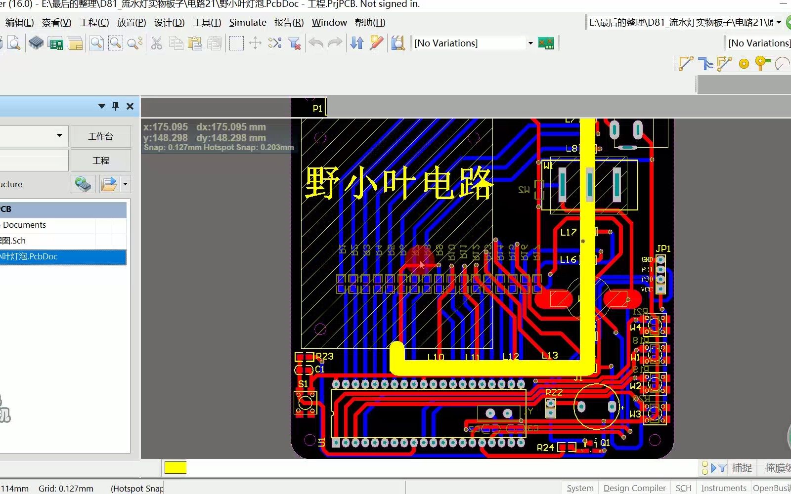Choose the select-inside-area dashed rectangle tool

pyautogui.click(x=236, y=43)
